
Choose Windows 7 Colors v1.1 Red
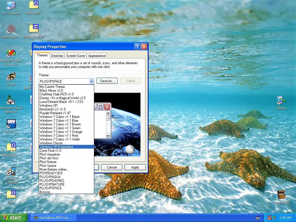tap(66, 136)
